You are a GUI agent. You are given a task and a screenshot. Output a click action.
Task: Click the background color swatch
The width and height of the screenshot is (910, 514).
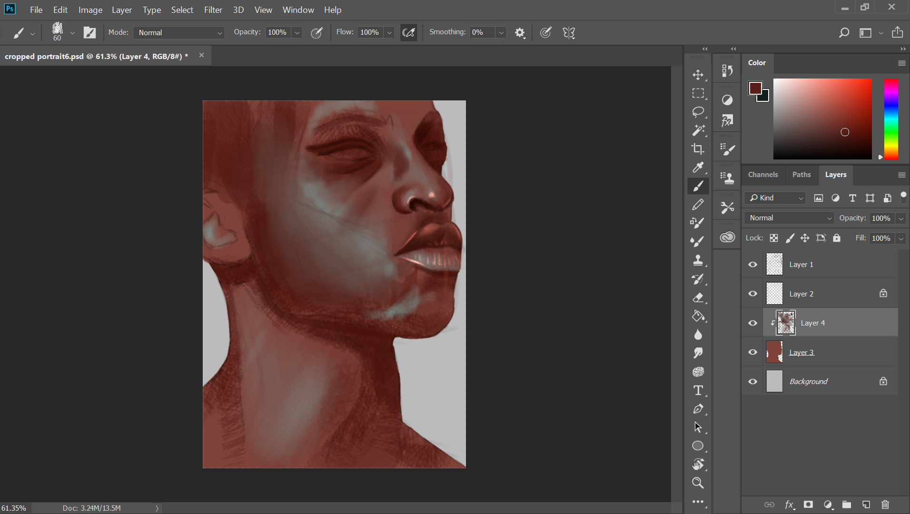[x=764, y=97]
